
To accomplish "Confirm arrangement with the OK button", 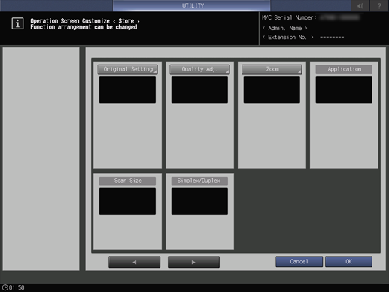I will tap(348, 262).
